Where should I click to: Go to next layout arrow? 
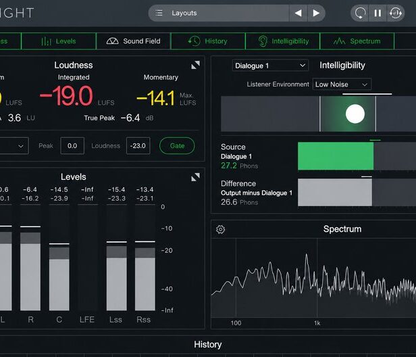(x=316, y=13)
